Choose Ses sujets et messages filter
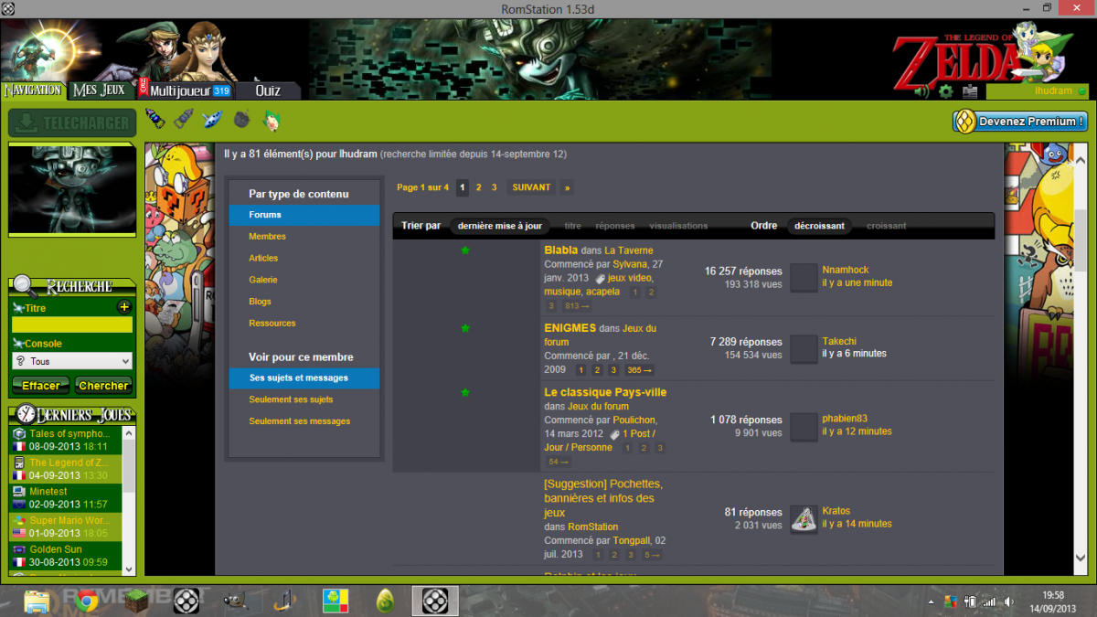The width and height of the screenshot is (1097, 617). pos(304,378)
